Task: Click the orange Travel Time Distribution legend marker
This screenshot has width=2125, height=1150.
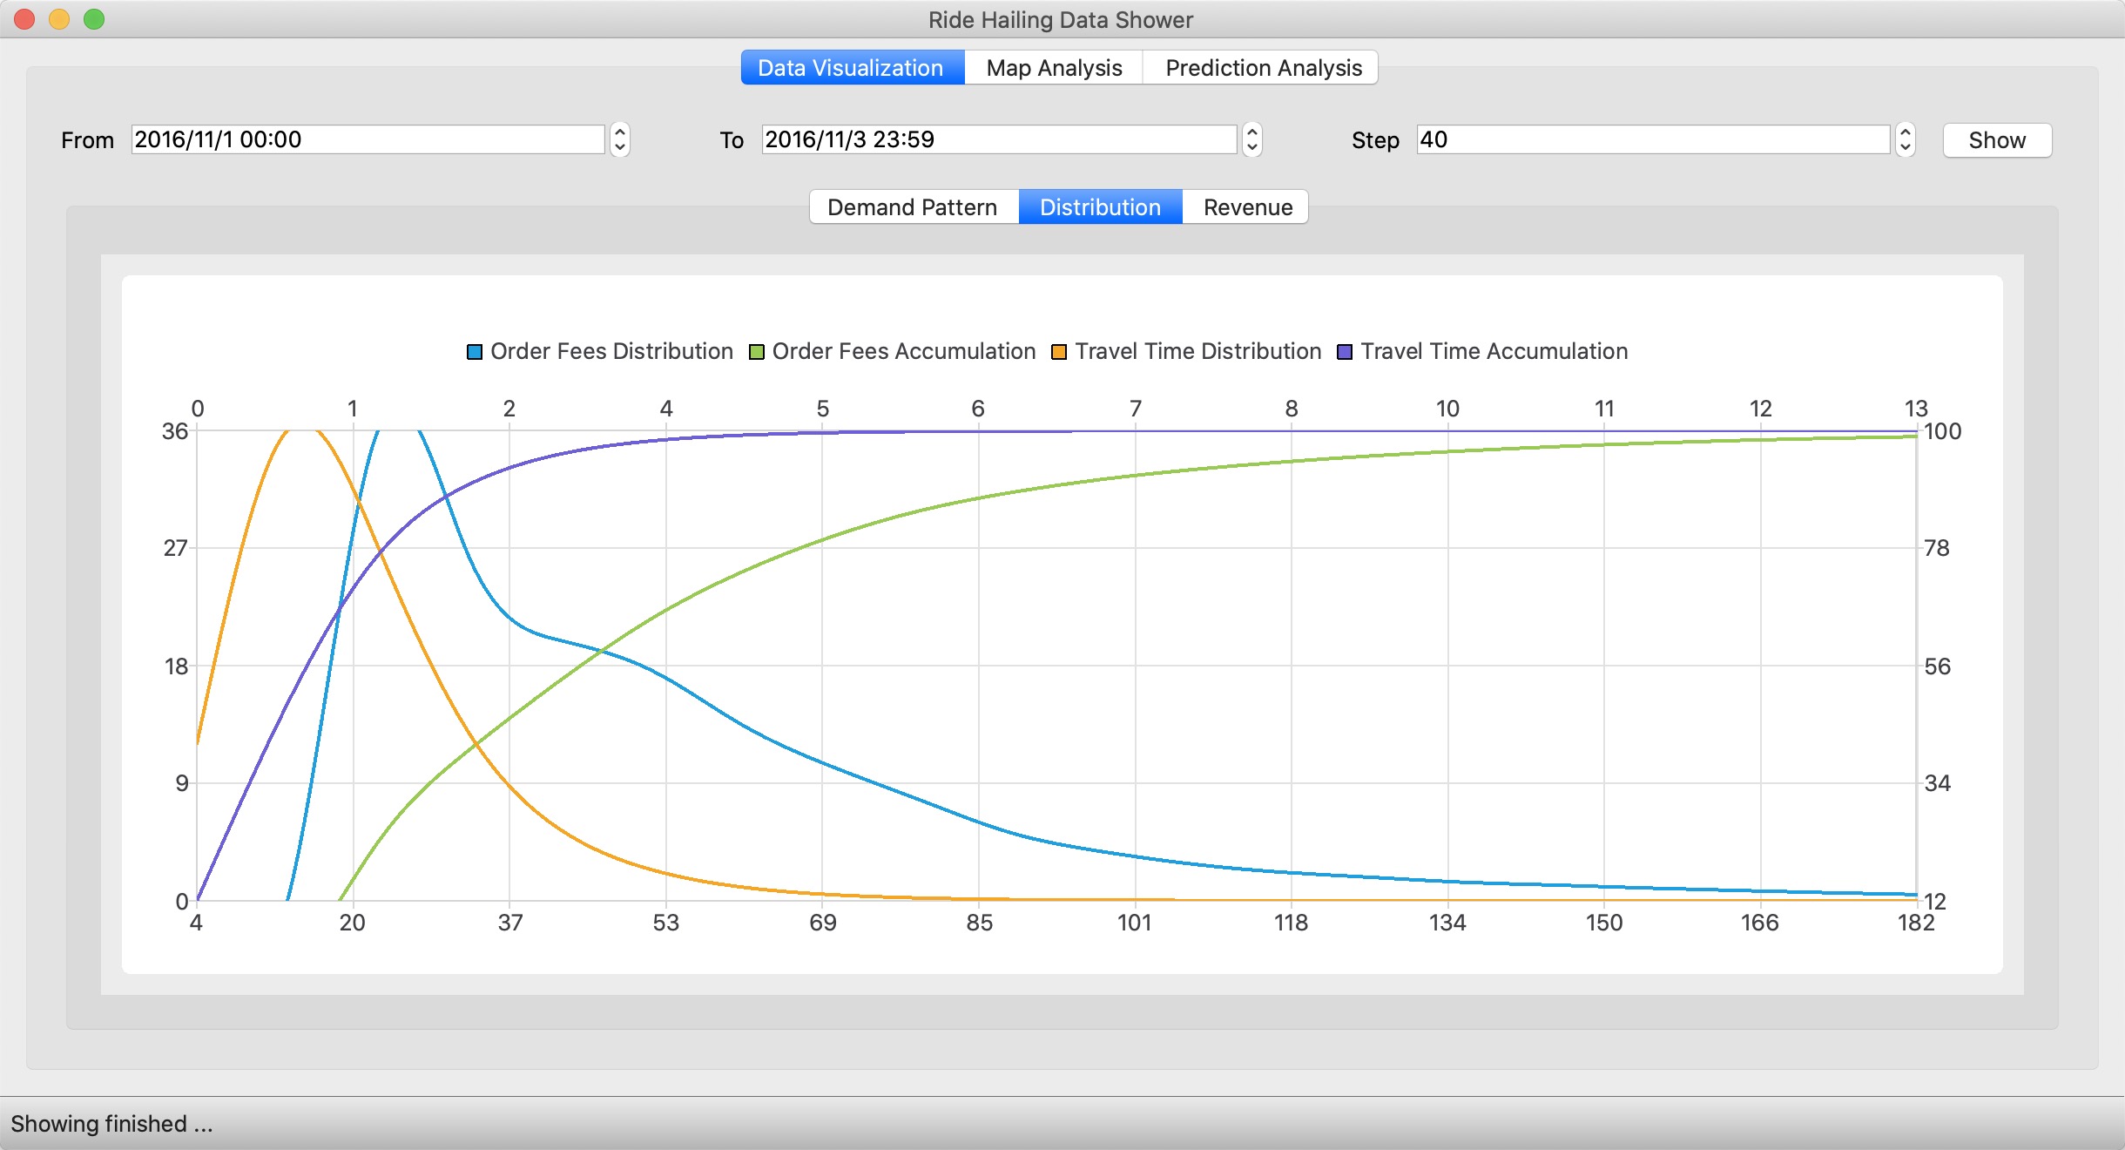Action: coord(1059,352)
